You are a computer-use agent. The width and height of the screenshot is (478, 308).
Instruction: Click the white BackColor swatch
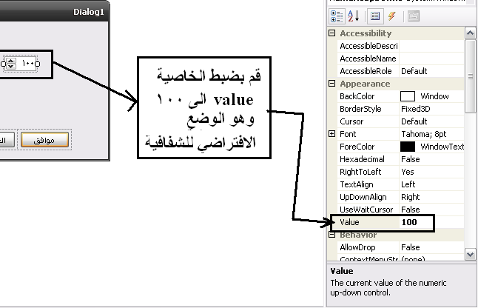coord(408,96)
